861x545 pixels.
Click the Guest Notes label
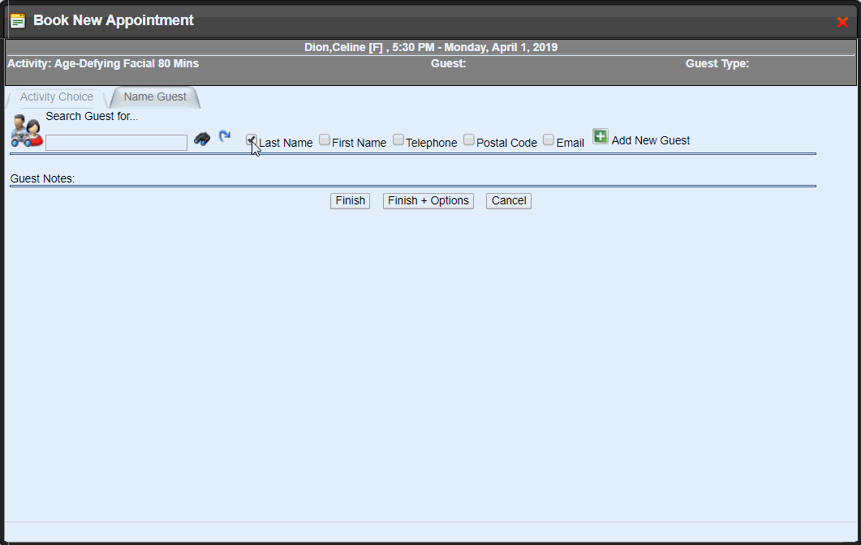[x=42, y=179]
